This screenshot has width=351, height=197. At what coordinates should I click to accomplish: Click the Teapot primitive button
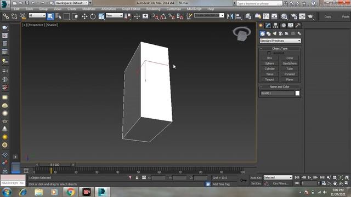click(x=269, y=79)
